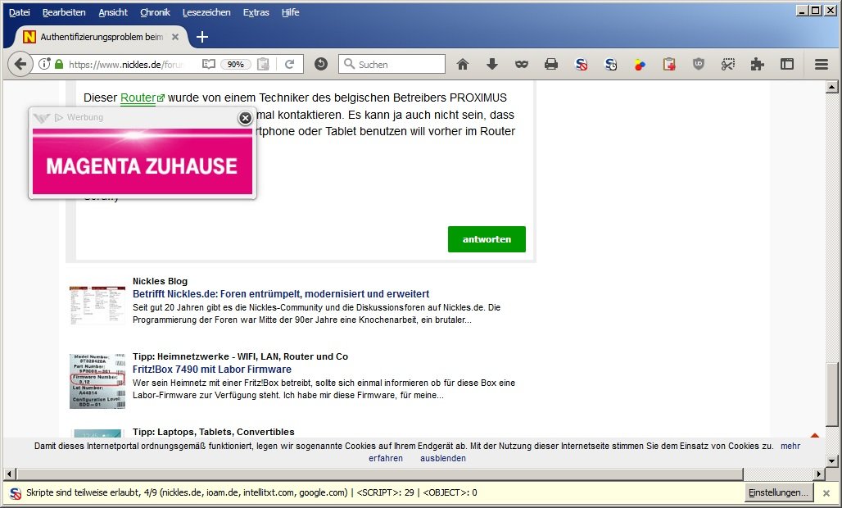
Task: Click the vertical scrollbar up arrow
Action: (832, 87)
